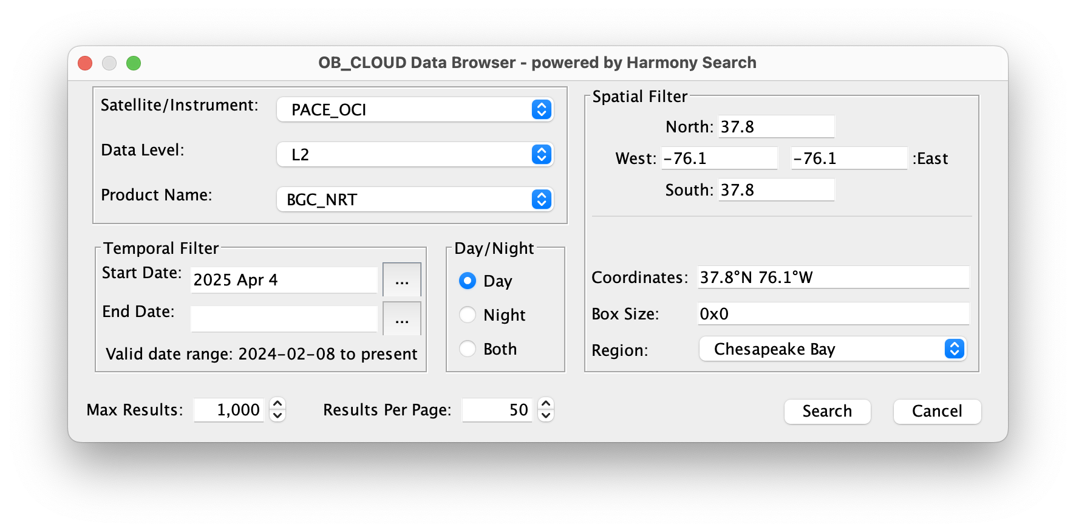
Task: Click the North latitude field
Action: 777,127
